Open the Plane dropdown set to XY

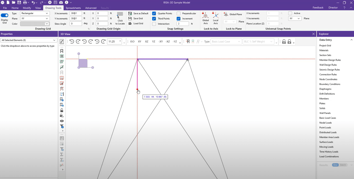(35, 18)
